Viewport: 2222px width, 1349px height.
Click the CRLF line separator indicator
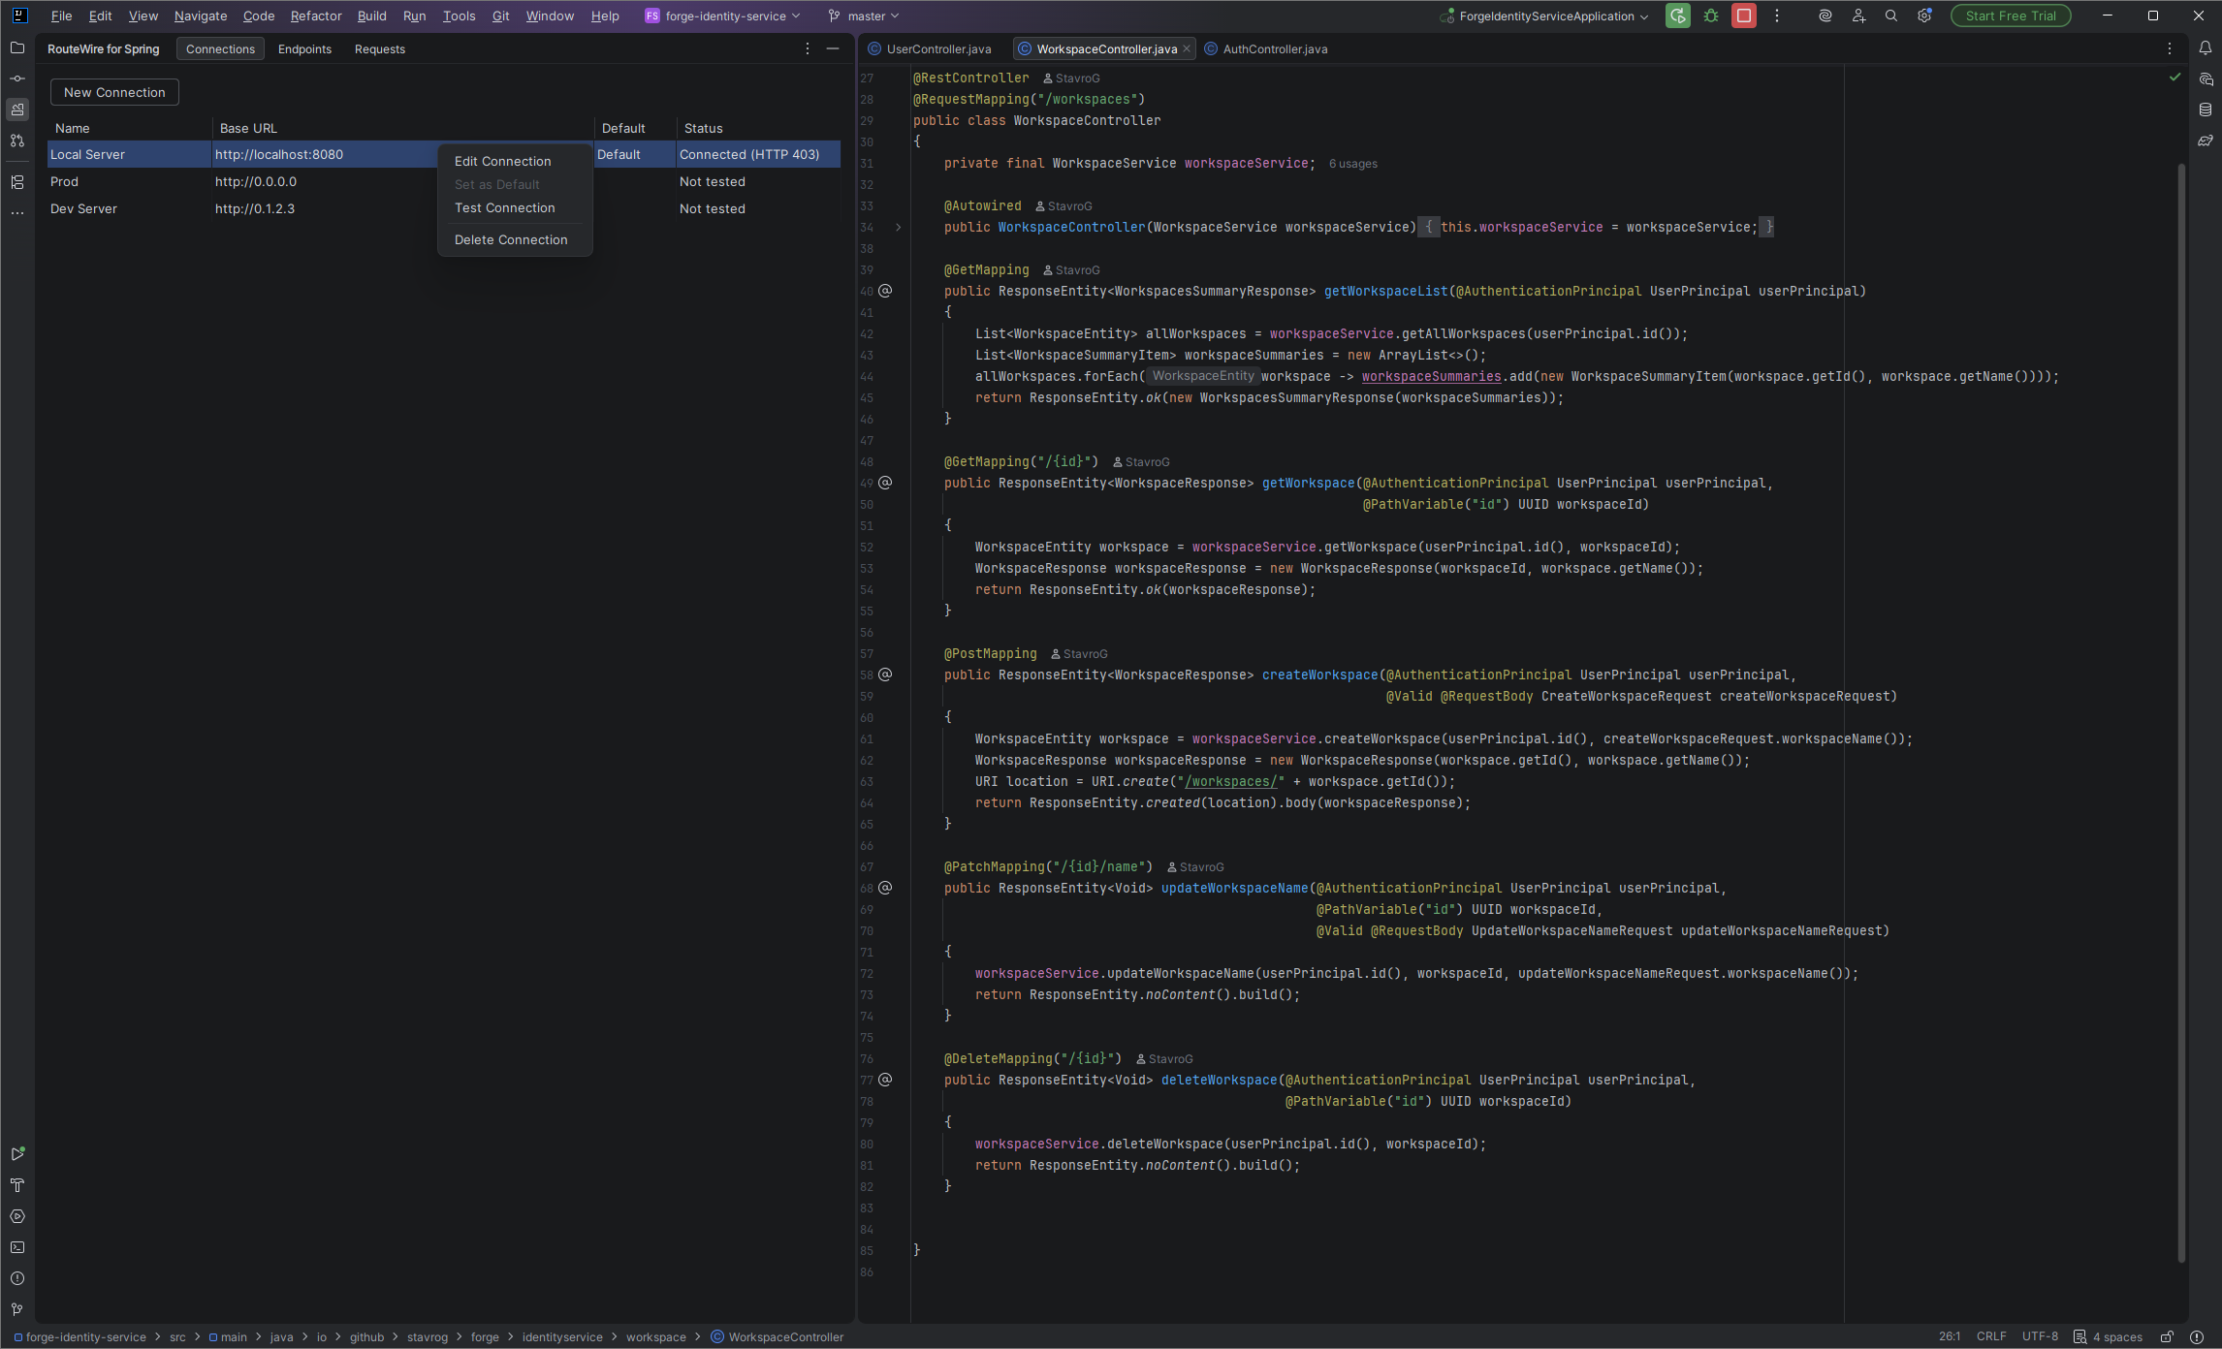(x=1991, y=1336)
